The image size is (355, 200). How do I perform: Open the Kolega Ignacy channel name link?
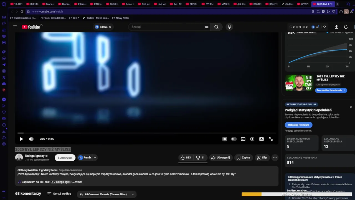coord(35,156)
